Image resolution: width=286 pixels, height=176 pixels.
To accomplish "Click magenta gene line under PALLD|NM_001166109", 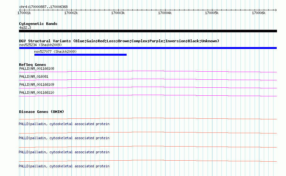I will pos(148,87).
